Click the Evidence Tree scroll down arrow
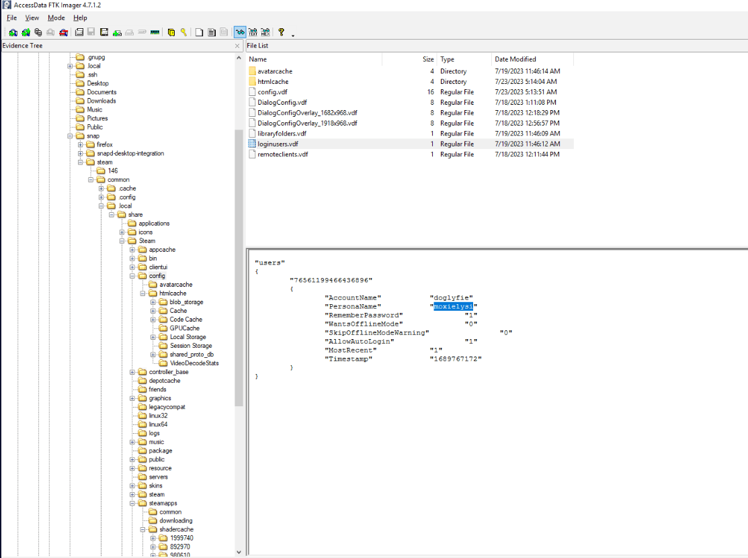The height and width of the screenshot is (558, 748). (x=239, y=552)
